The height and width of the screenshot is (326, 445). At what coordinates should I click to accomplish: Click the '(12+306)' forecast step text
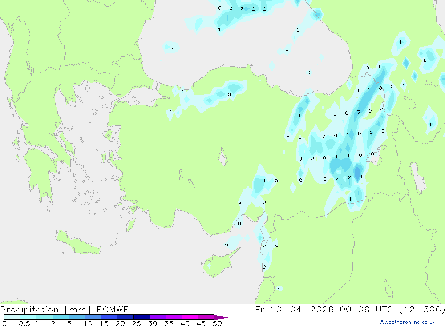click(x=422, y=309)
